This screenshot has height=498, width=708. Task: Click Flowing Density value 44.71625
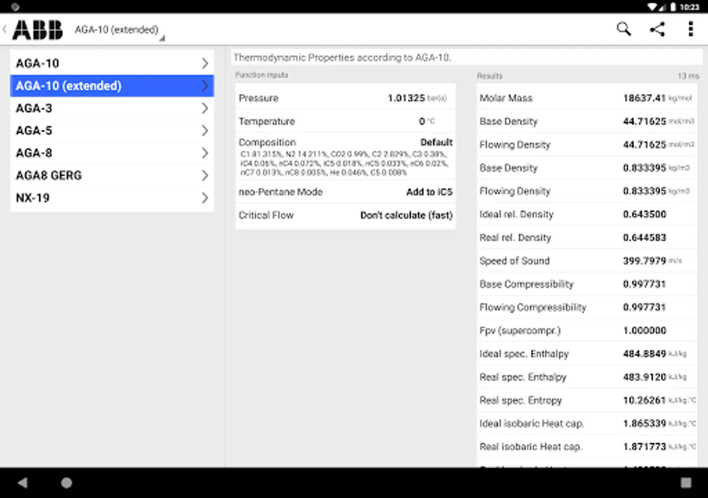click(644, 144)
